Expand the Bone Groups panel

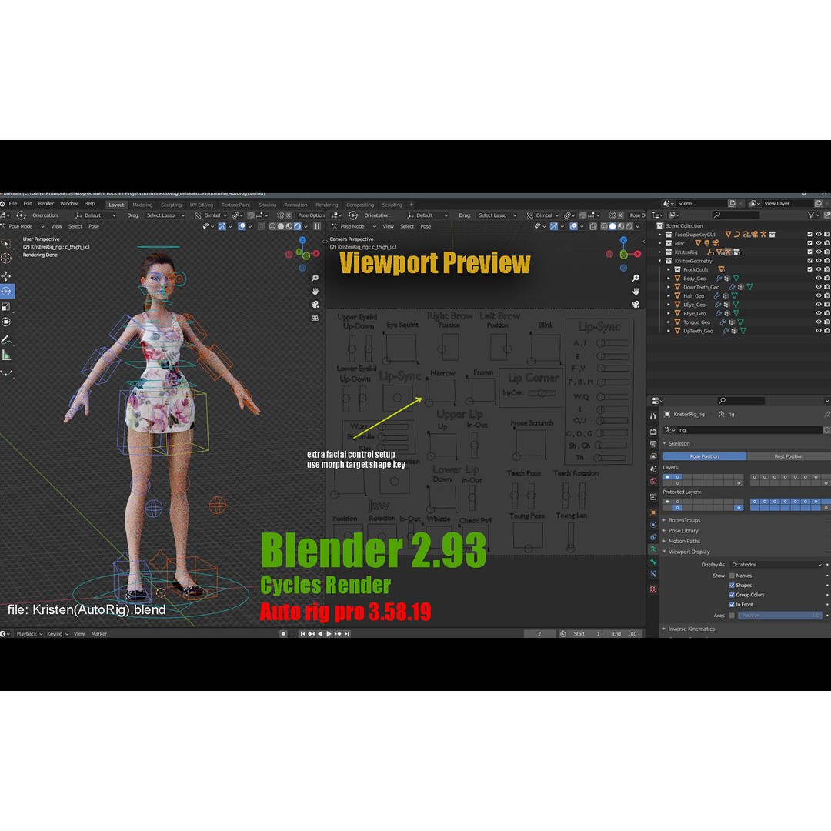[684, 520]
